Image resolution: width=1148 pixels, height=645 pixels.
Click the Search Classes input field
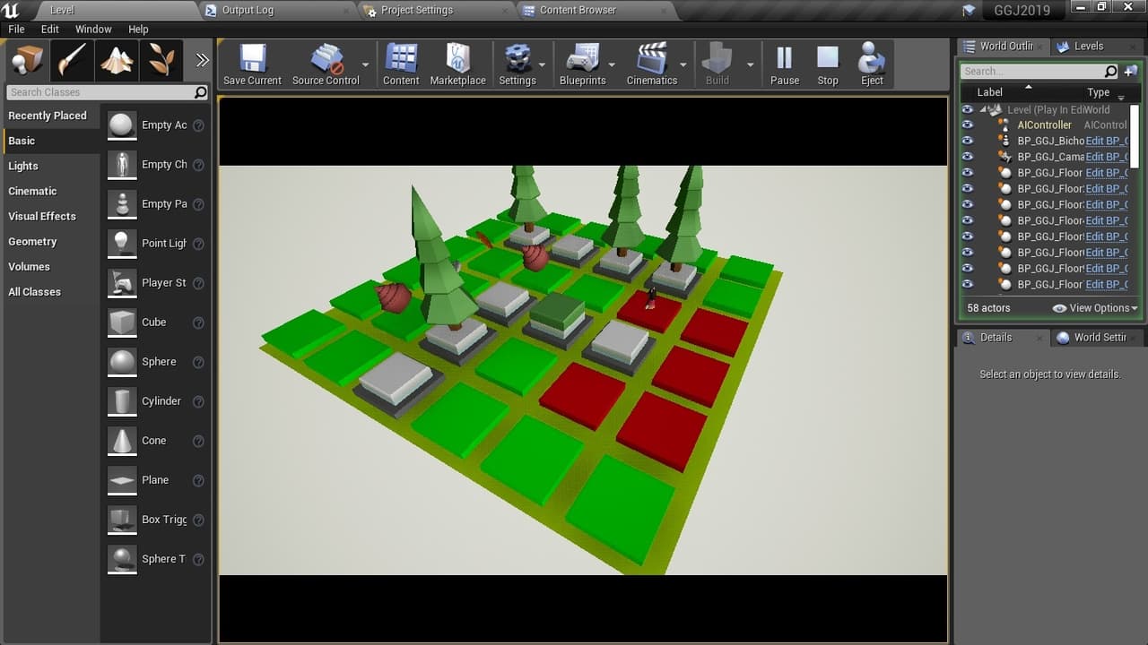tap(100, 92)
